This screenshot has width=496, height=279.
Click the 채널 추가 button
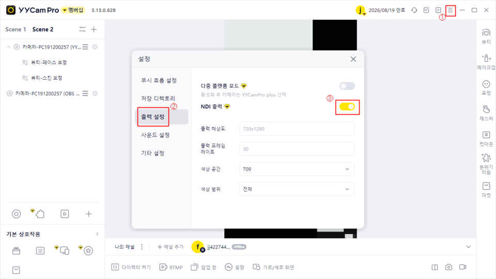click(170, 247)
